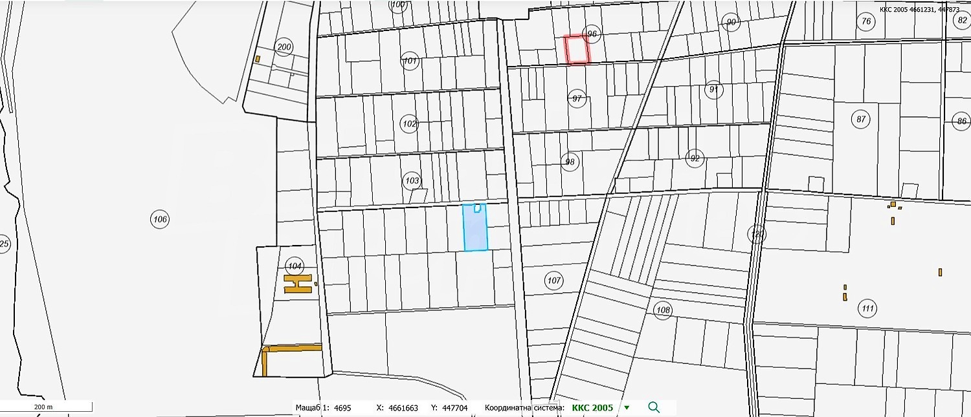Click district label 98 circle

pos(570,162)
